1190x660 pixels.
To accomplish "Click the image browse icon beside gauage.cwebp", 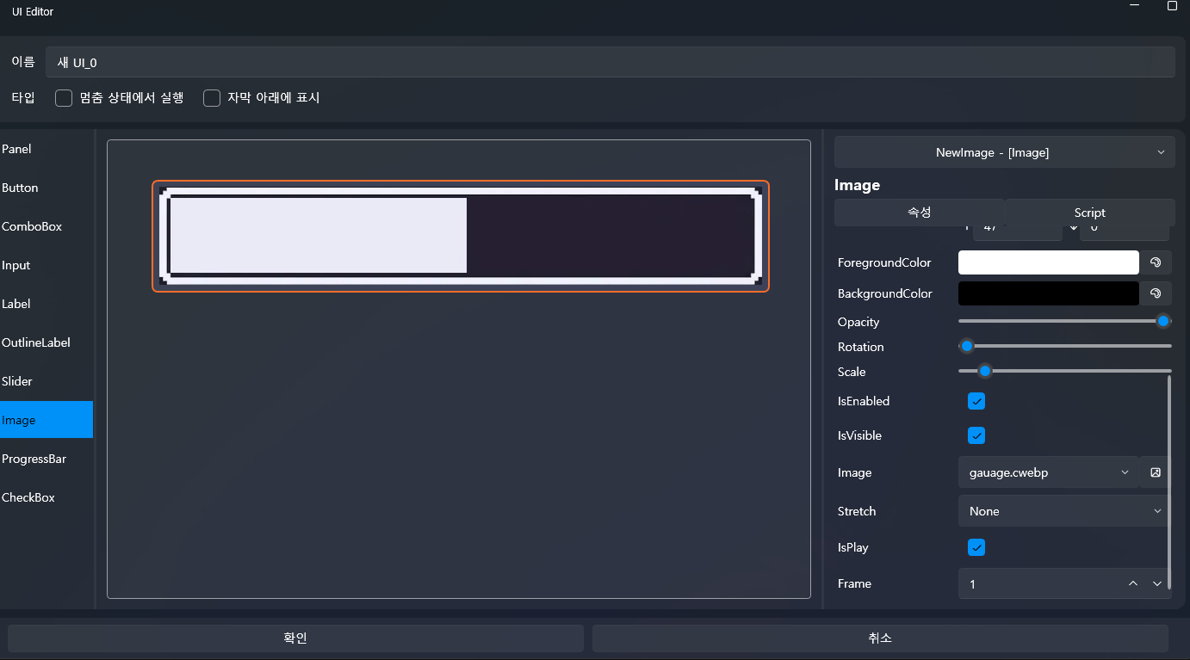I will point(1156,472).
